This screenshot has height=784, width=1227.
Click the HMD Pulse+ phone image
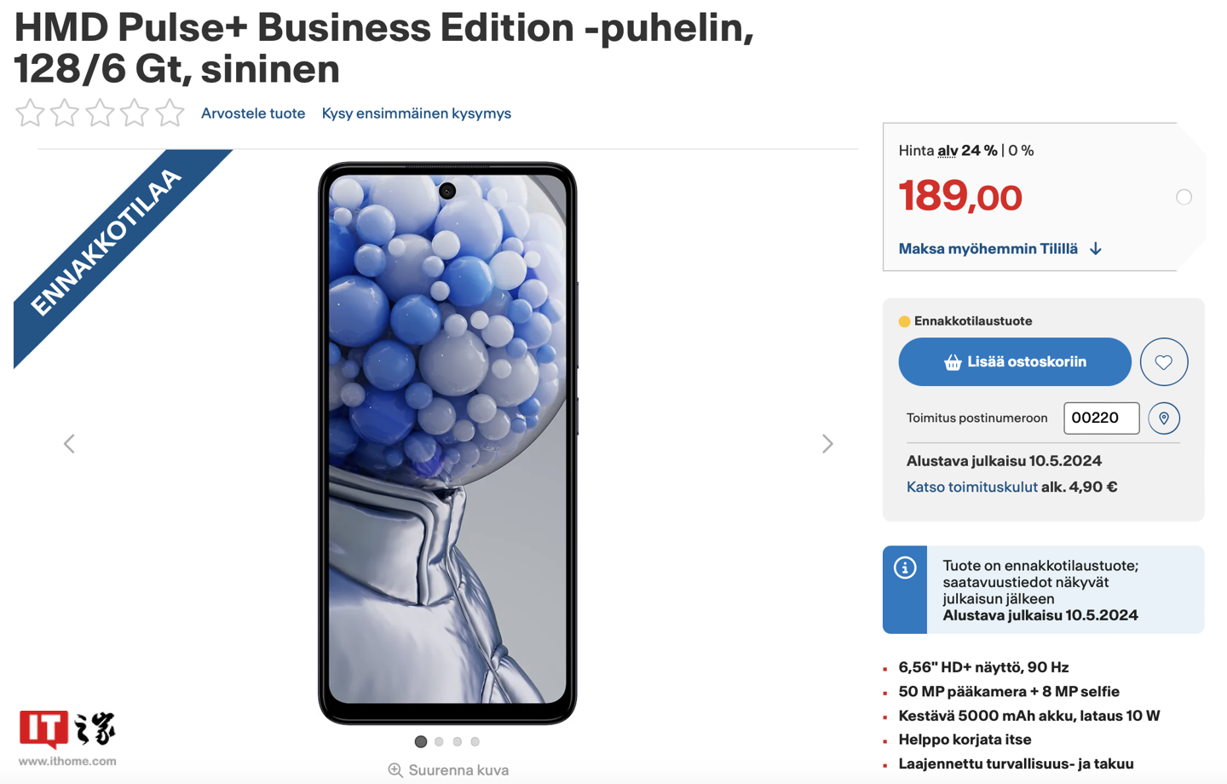point(447,443)
